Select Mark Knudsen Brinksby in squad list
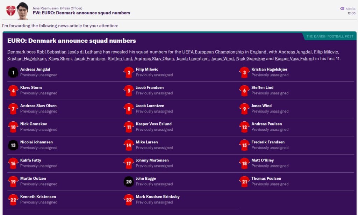 158,197
